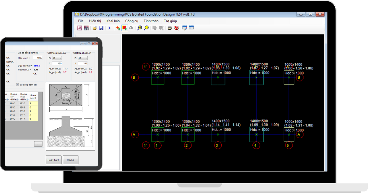Open the Khai báo menu

[113, 21]
